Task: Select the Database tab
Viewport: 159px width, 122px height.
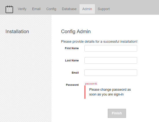Action: click(69, 9)
